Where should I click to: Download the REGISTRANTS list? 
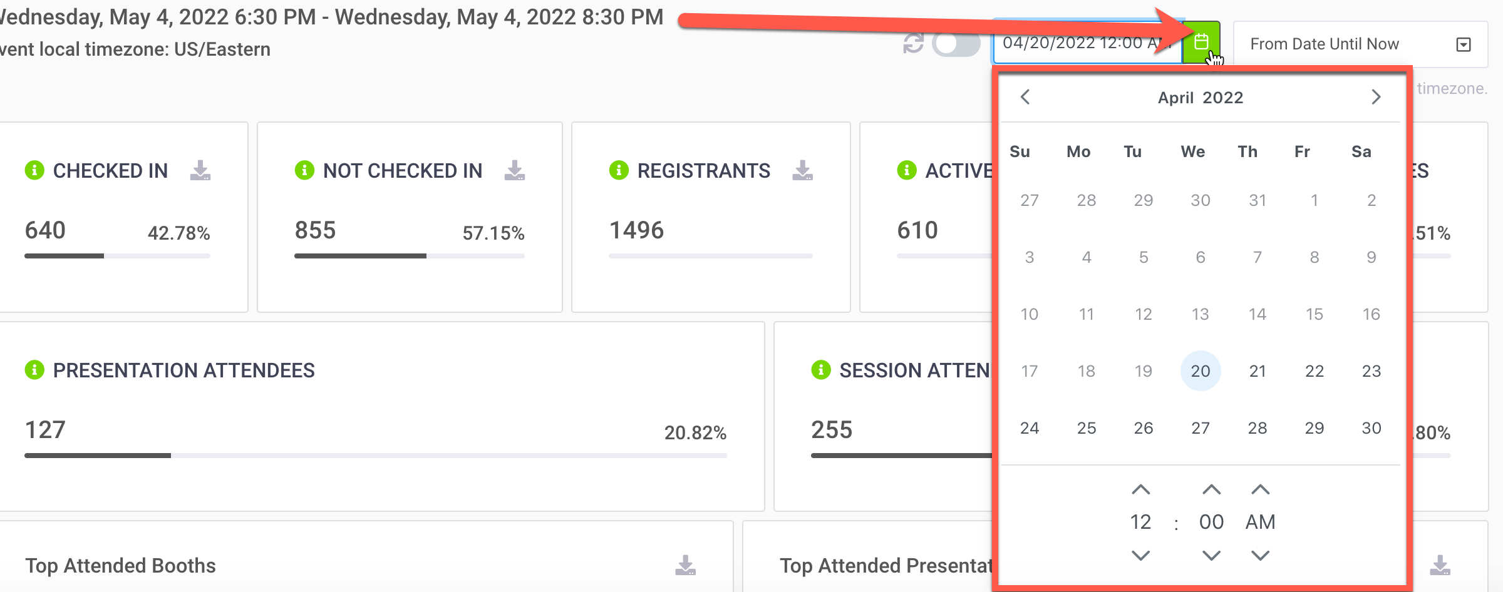[x=802, y=170]
